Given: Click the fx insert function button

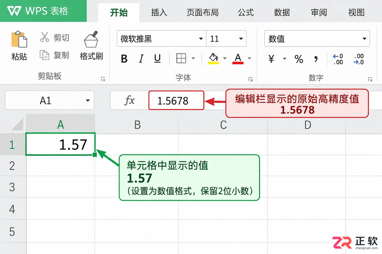Looking at the screenshot, I should (x=129, y=100).
